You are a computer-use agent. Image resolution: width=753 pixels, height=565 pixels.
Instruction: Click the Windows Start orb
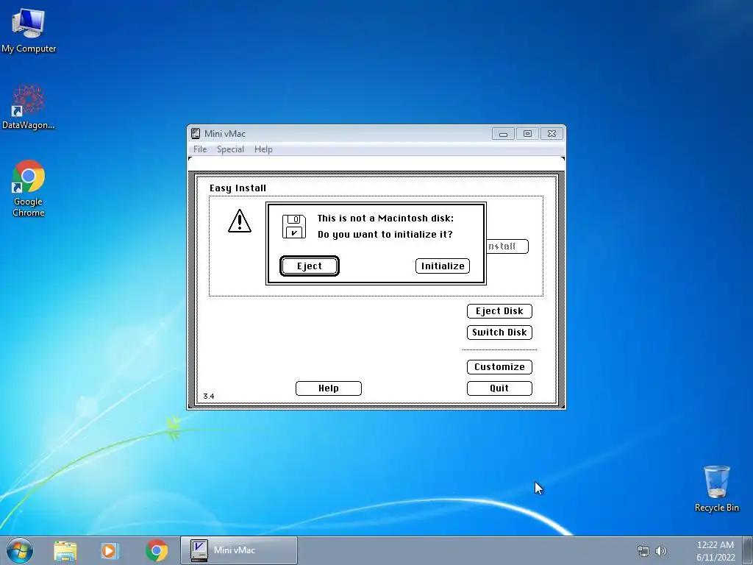[20, 550]
